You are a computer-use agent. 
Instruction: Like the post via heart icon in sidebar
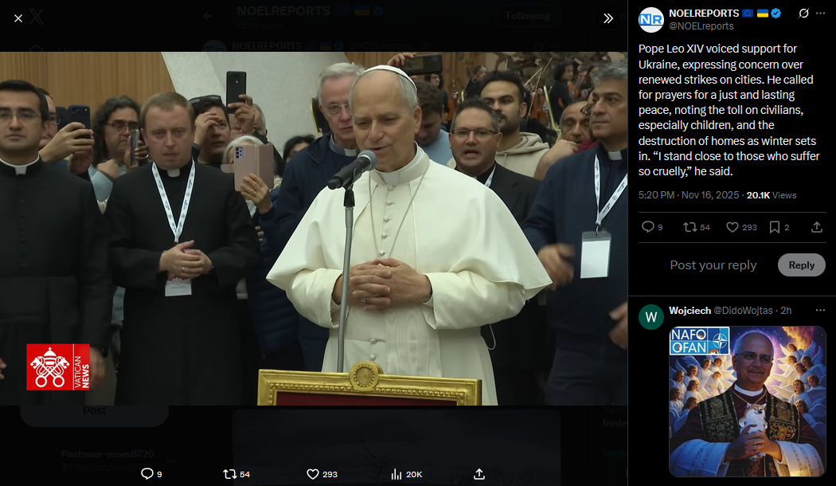click(732, 227)
